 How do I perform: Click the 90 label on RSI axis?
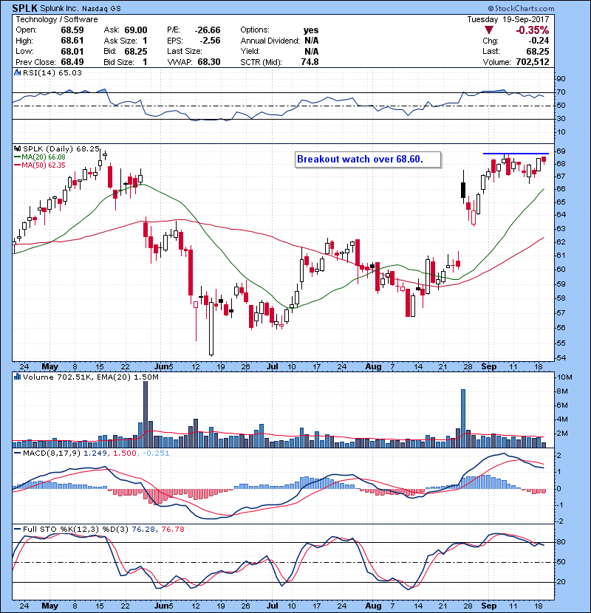[x=561, y=79]
